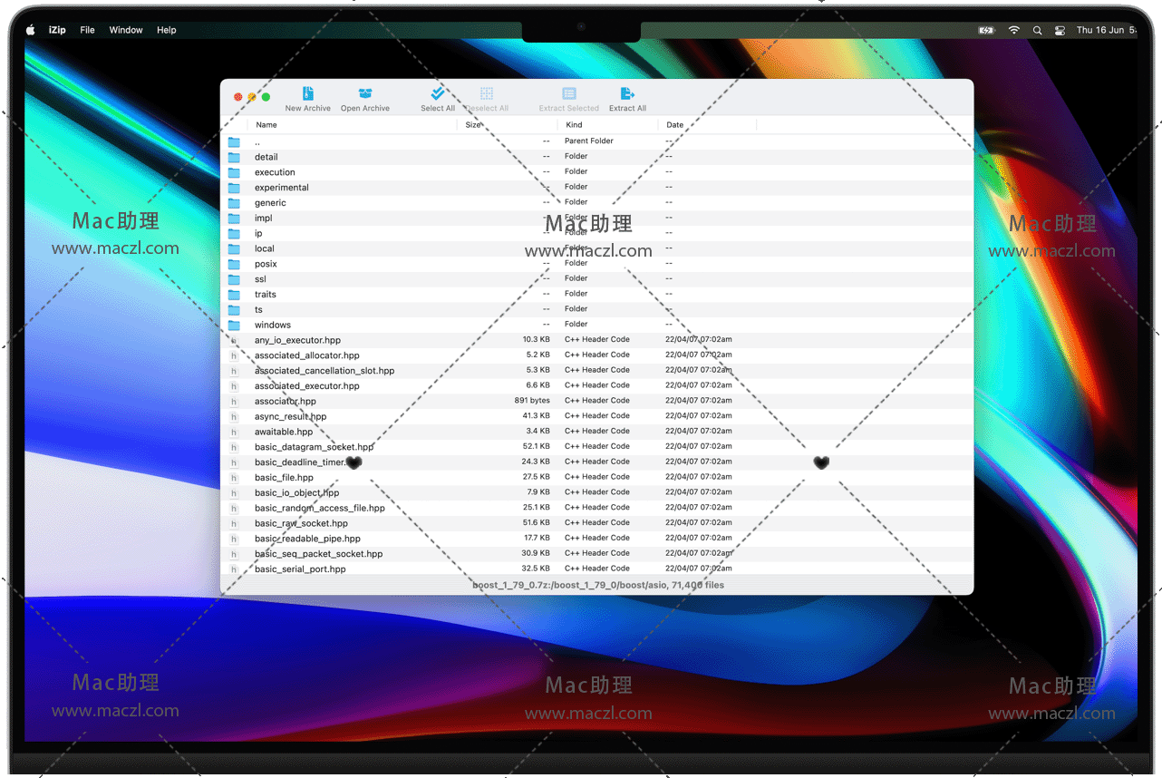Viewport: 1162px width, 778px height.
Task: Click the header file icon beside any_io_executor.hpp
Action: coord(234,340)
